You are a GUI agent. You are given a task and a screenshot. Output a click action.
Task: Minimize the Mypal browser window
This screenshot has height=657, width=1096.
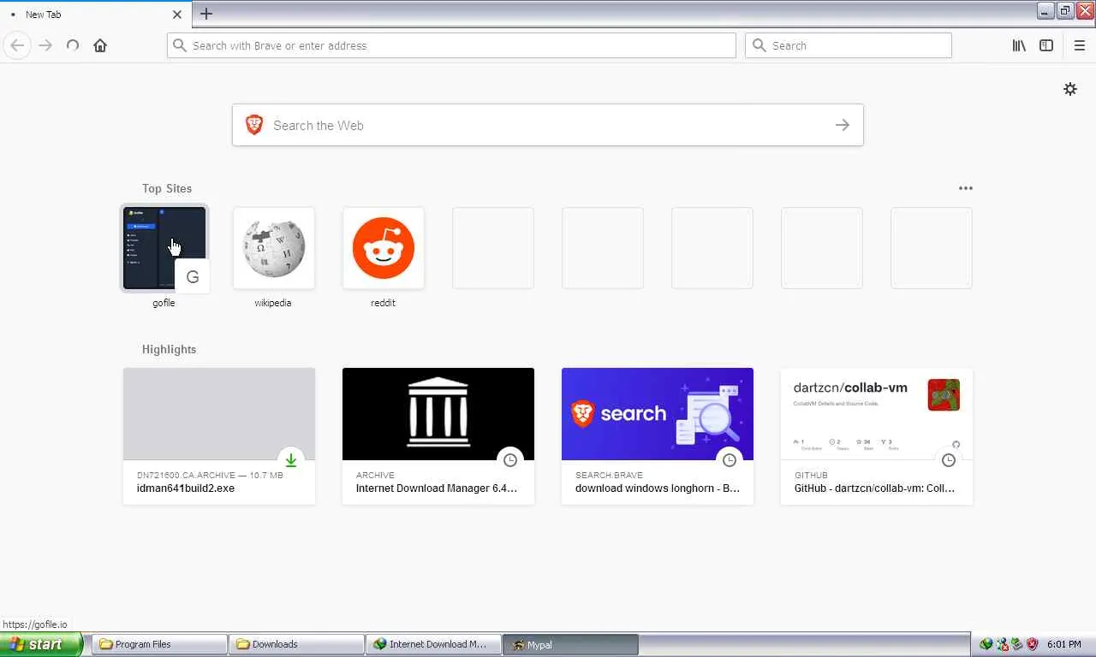pyautogui.click(x=1045, y=10)
